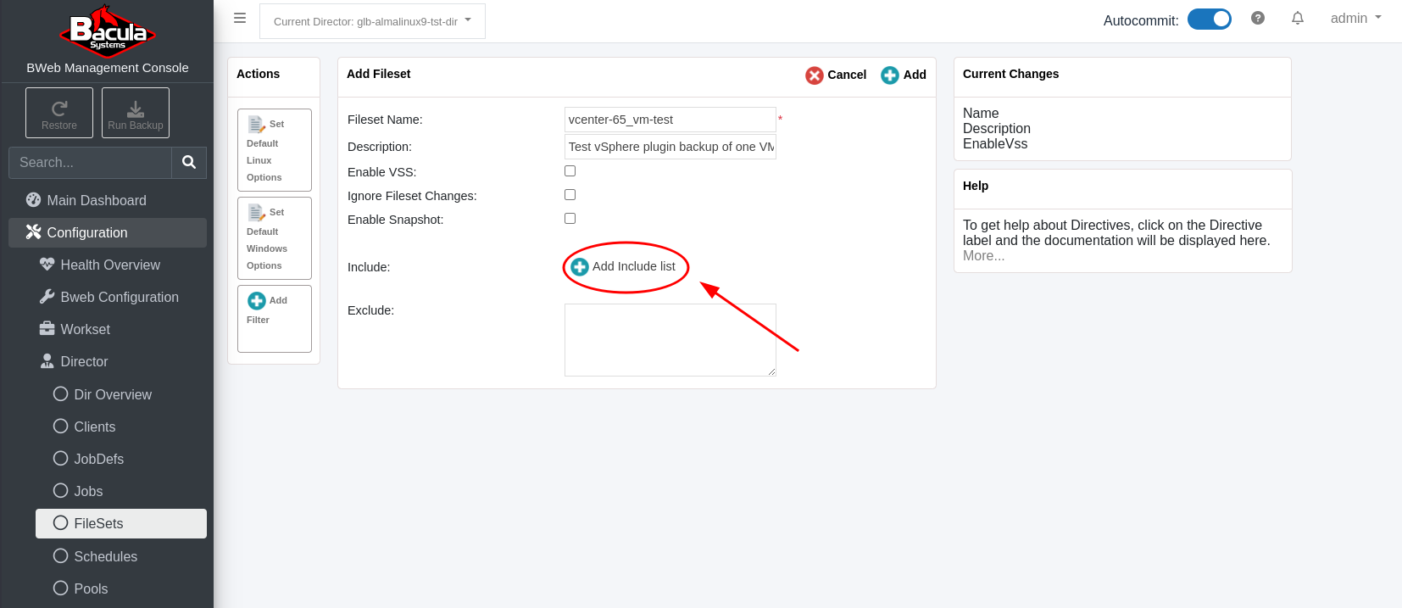This screenshot has height=608, width=1402.
Task: Click Set Default Windows Options
Action: pos(274,238)
